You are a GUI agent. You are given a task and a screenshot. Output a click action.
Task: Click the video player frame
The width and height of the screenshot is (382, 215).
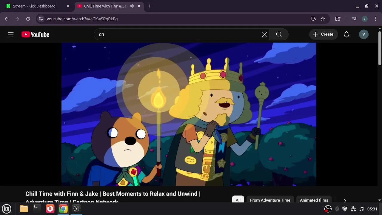tap(189, 114)
